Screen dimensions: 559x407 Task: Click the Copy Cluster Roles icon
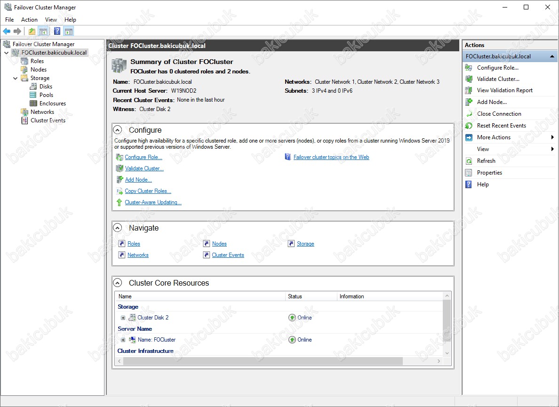120,191
